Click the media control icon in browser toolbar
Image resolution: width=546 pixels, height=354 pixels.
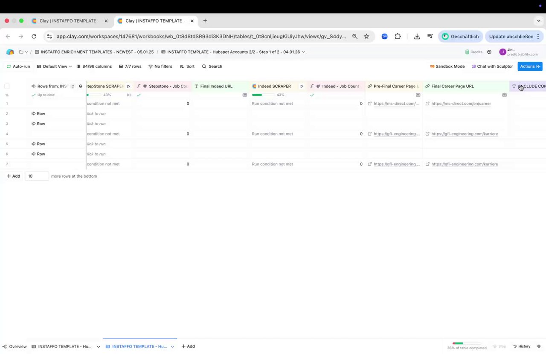430,37
